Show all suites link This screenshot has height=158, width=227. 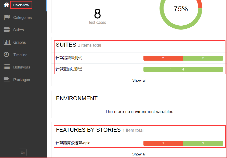[139, 80]
